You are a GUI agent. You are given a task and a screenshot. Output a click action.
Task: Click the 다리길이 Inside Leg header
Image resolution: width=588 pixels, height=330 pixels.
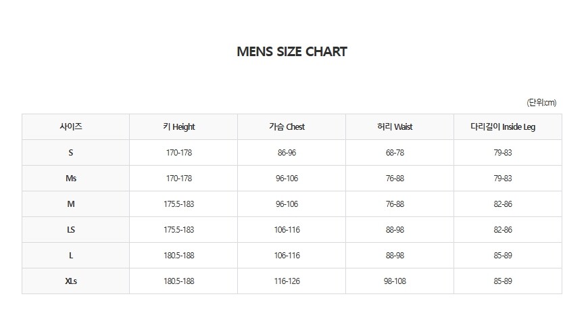(x=503, y=126)
